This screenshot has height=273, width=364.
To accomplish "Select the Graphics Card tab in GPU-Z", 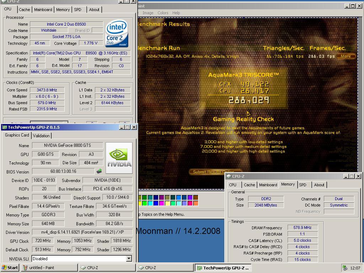I will [x=17, y=135].
